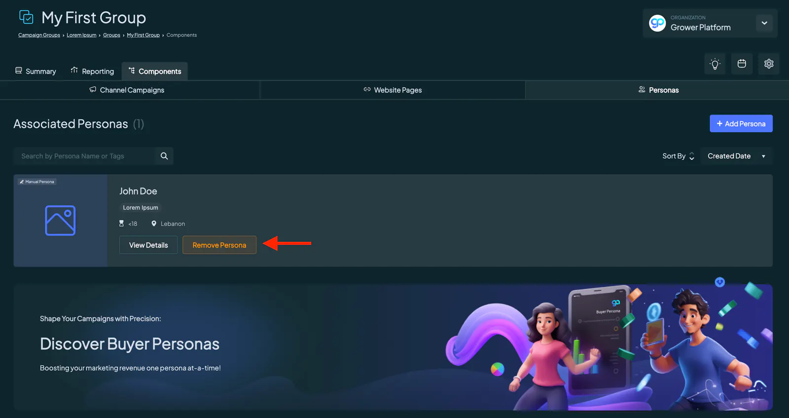
Task: Click the Remove Persona button
Action: click(219, 245)
